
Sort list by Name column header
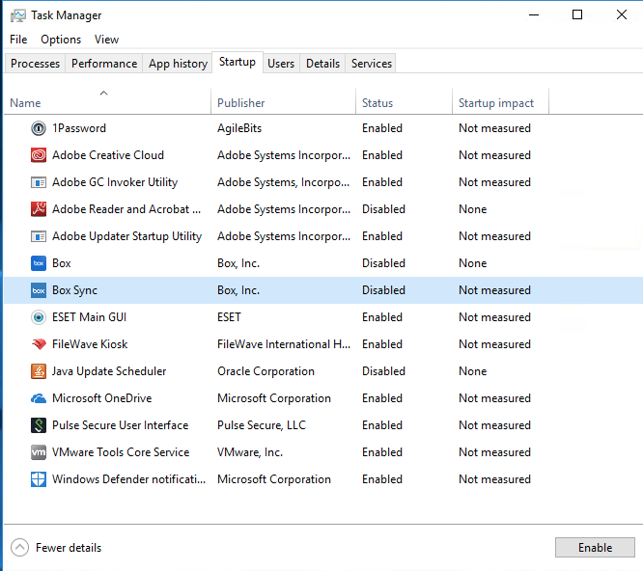pos(25,103)
